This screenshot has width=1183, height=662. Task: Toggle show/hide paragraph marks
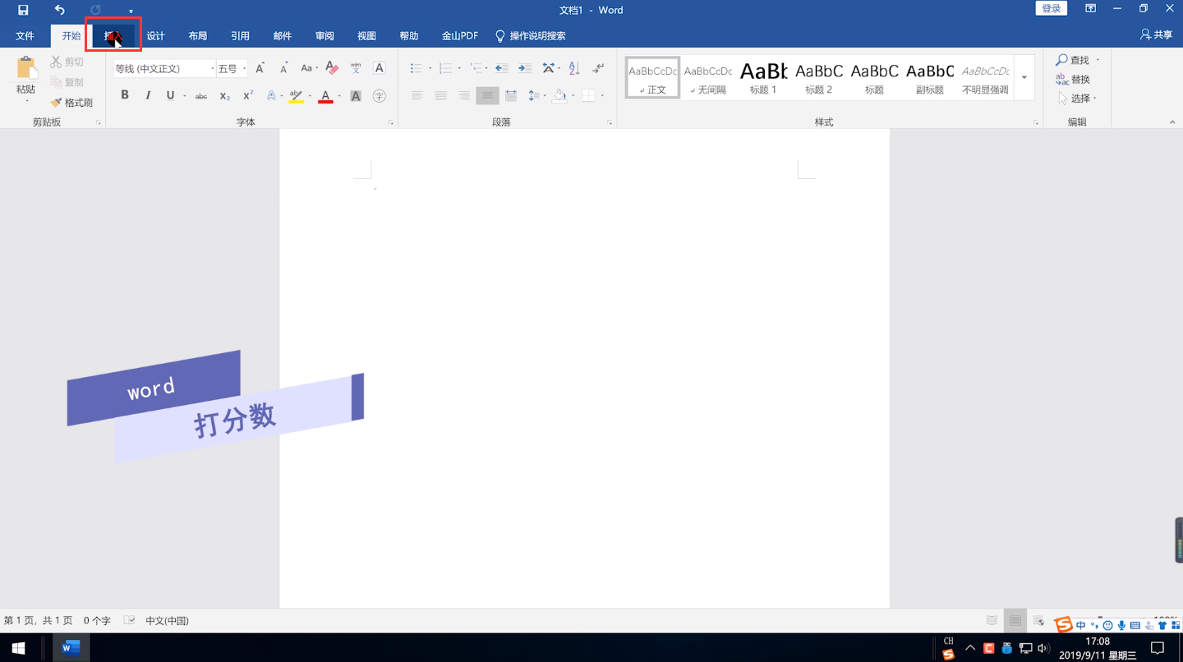pos(598,69)
